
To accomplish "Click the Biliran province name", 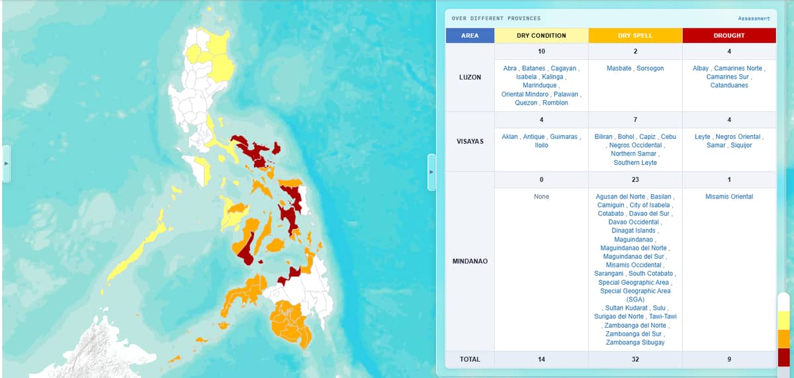I will pyautogui.click(x=603, y=136).
